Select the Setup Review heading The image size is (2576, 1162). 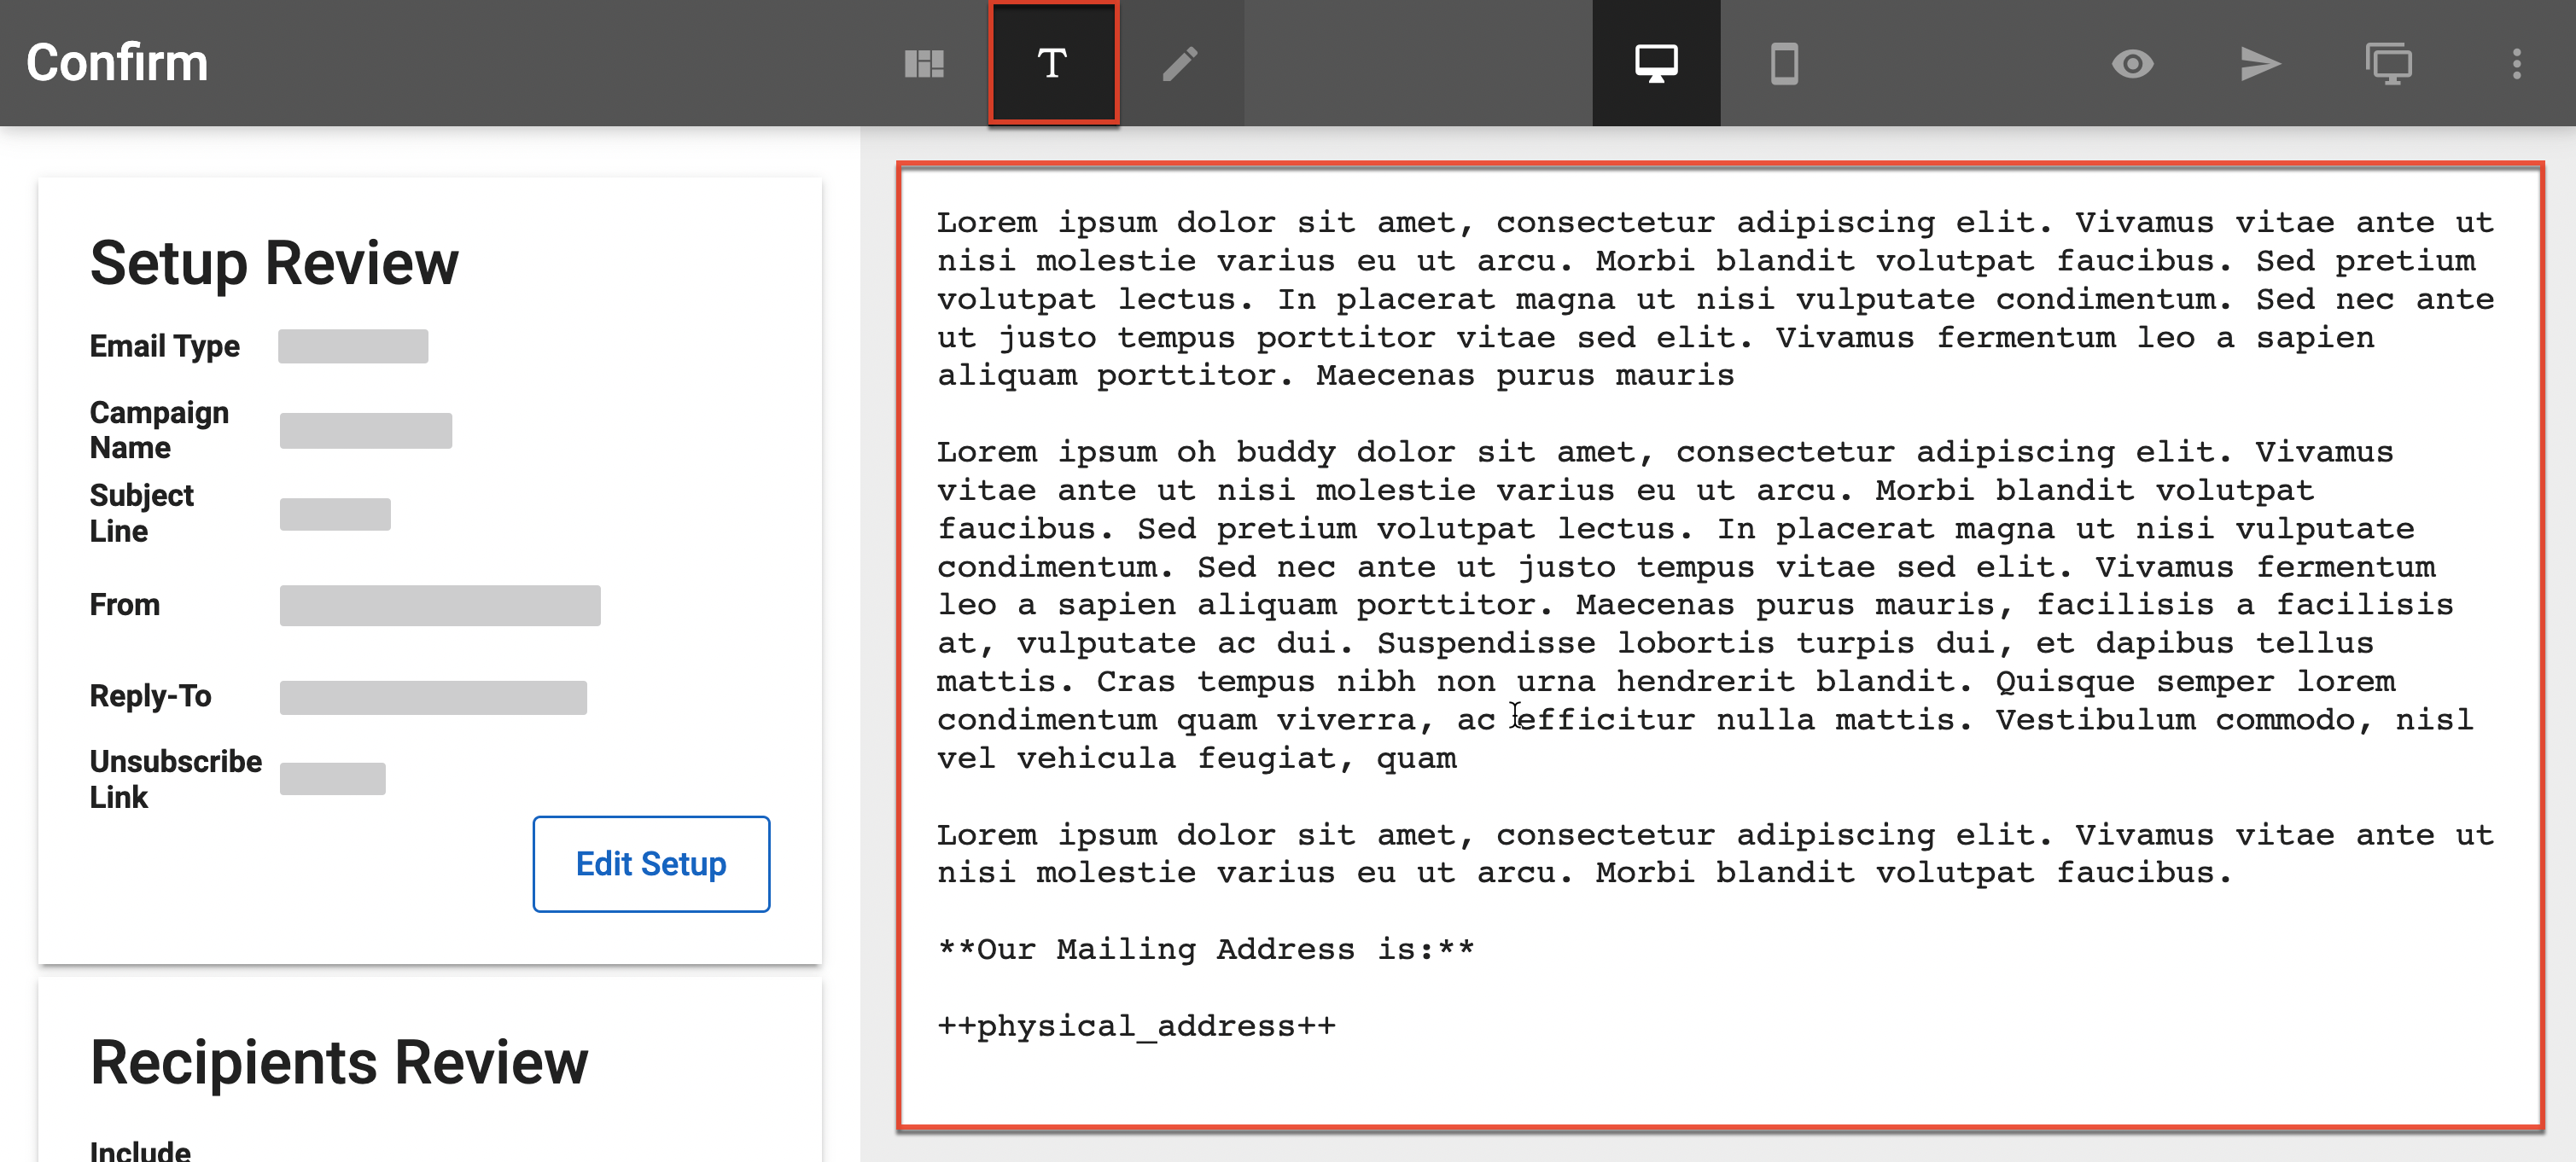point(274,264)
